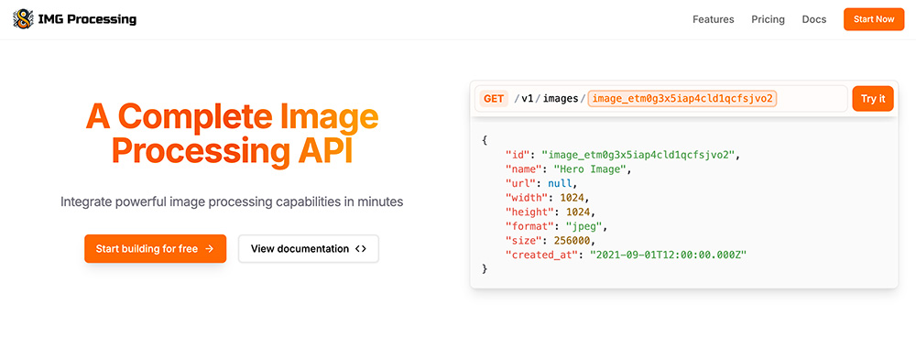916x348 pixels.
Task: Click the Start Now button
Action: click(x=873, y=19)
